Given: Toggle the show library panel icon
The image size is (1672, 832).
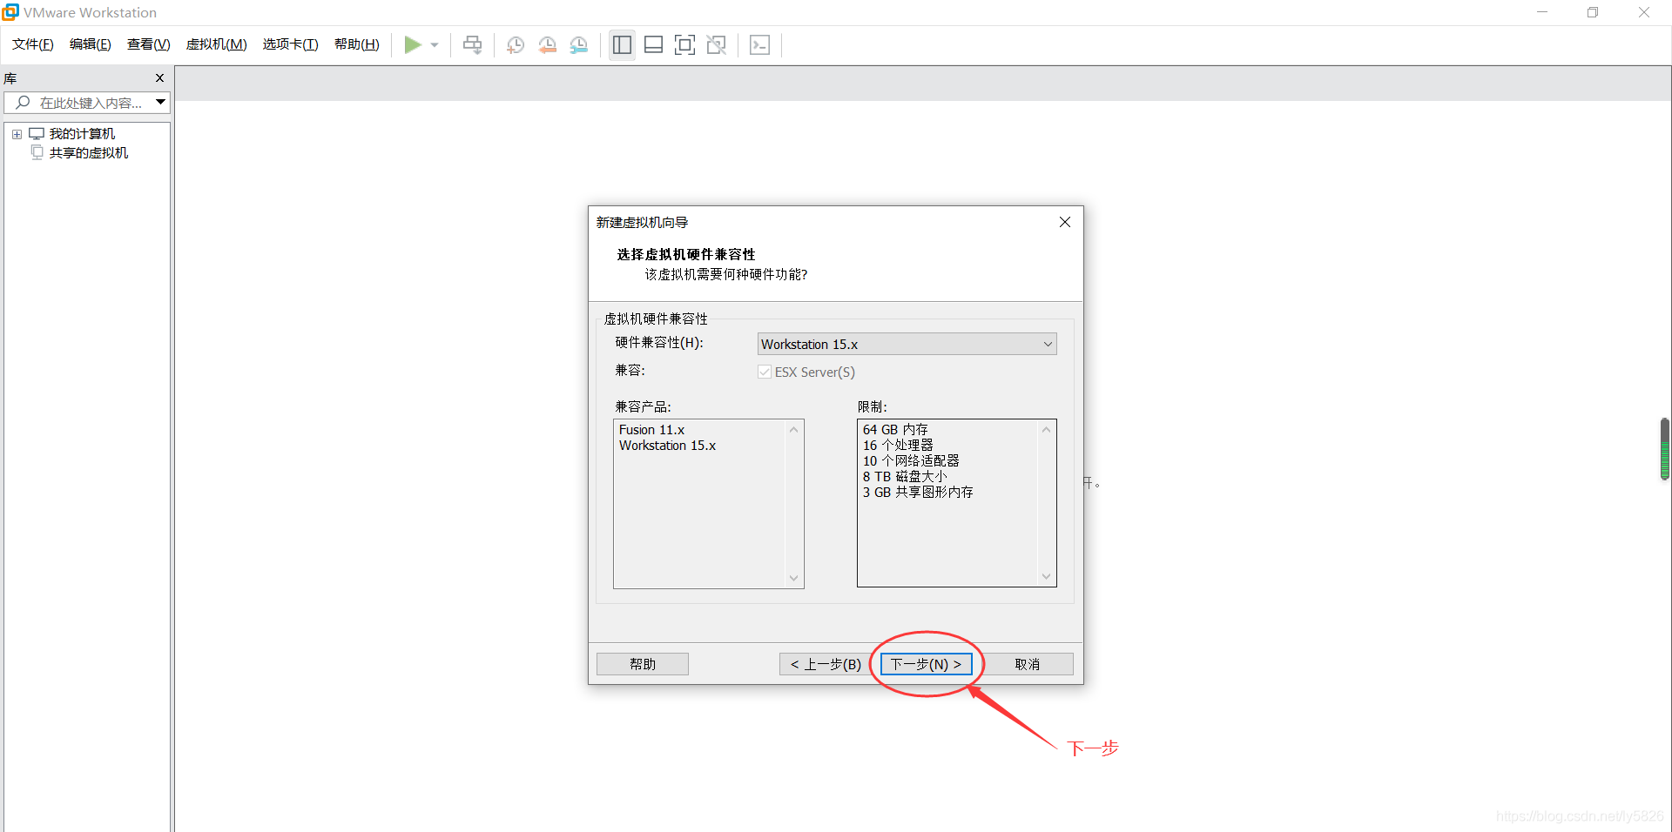Looking at the screenshot, I should pos(622,45).
